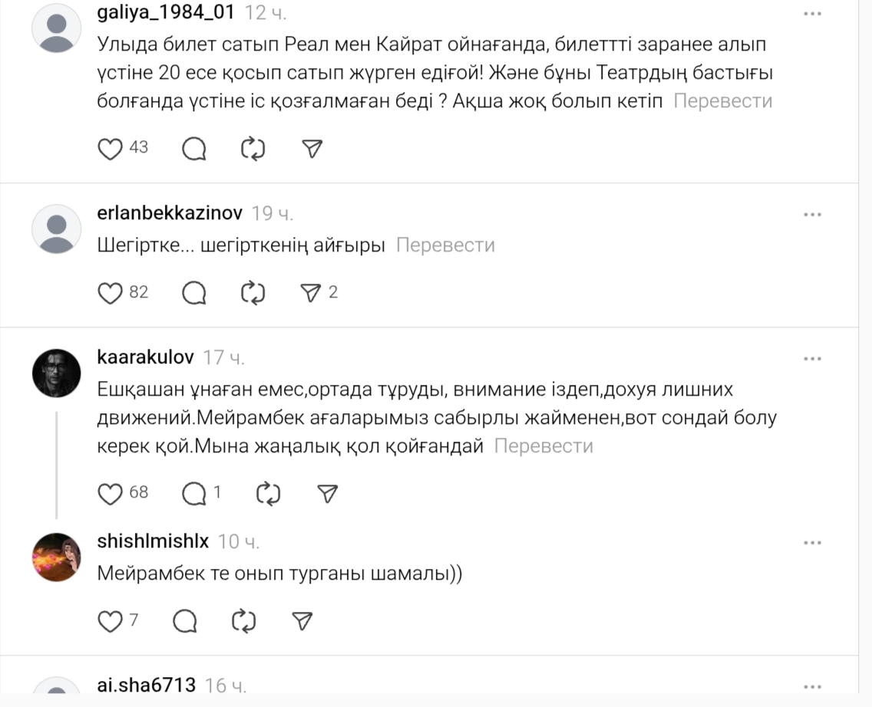Open the erlanbekkazinov username profile

point(170,213)
